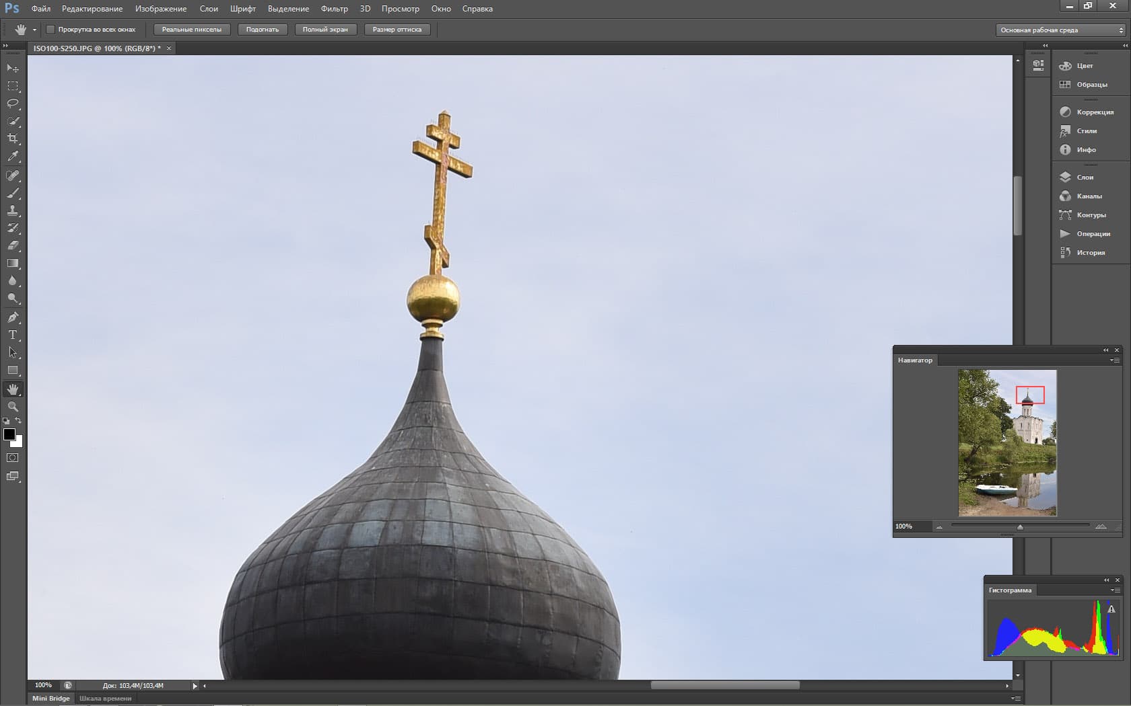Click the histogram cached data warning icon
1131x706 pixels.
pos(1111,609)
